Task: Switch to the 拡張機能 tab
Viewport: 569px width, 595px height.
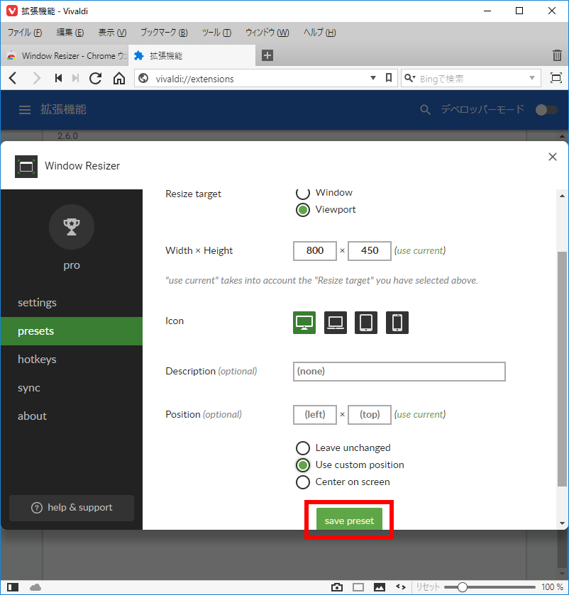Action: click(x=192, y=55)
